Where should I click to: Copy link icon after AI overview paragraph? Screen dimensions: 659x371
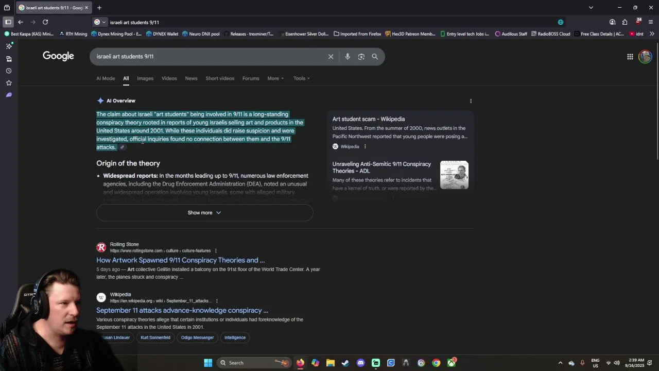pyautogui.click(x=122, y=147)
